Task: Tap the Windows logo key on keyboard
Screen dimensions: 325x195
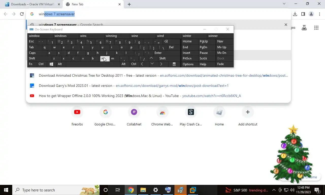Action: (x=51, y=64)
